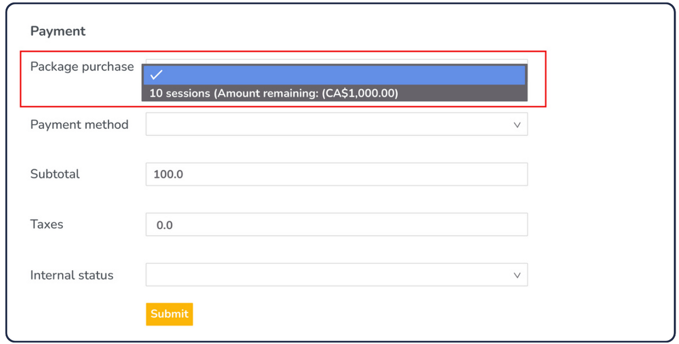Viewport: 679px width, 344px height.
Task: Click the Submit button
Action: click(169, 314)
